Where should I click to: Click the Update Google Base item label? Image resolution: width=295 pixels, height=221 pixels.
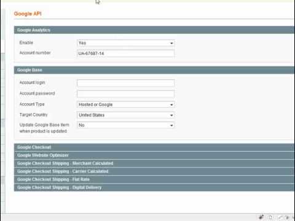(44, 128)
